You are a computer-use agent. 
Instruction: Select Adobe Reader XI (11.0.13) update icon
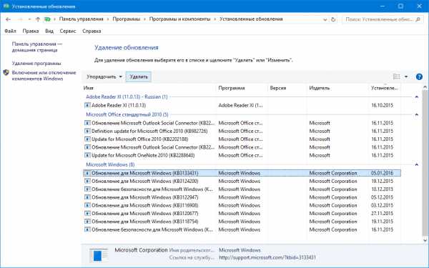coord(87,105)
